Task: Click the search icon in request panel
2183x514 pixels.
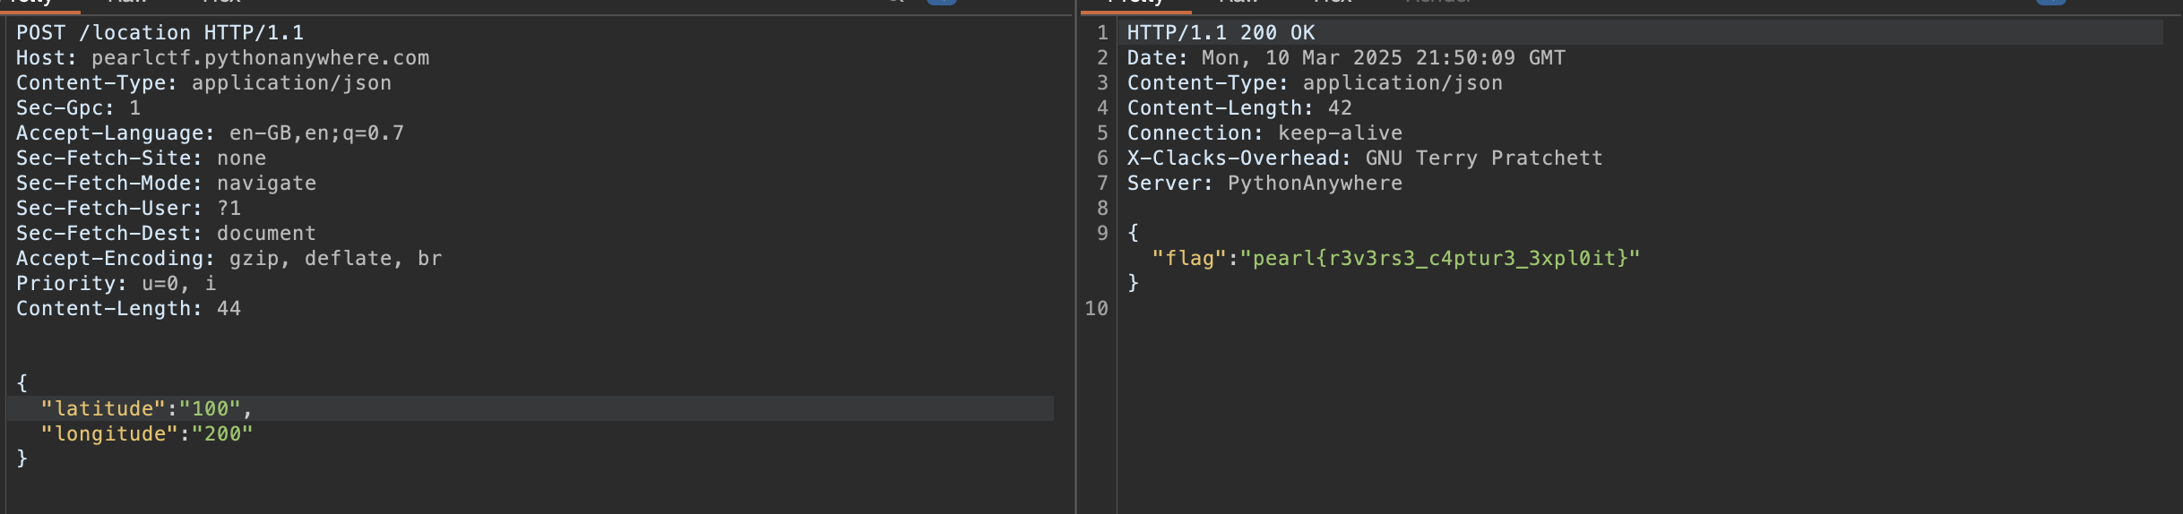Action: click(x=896, y=2)
